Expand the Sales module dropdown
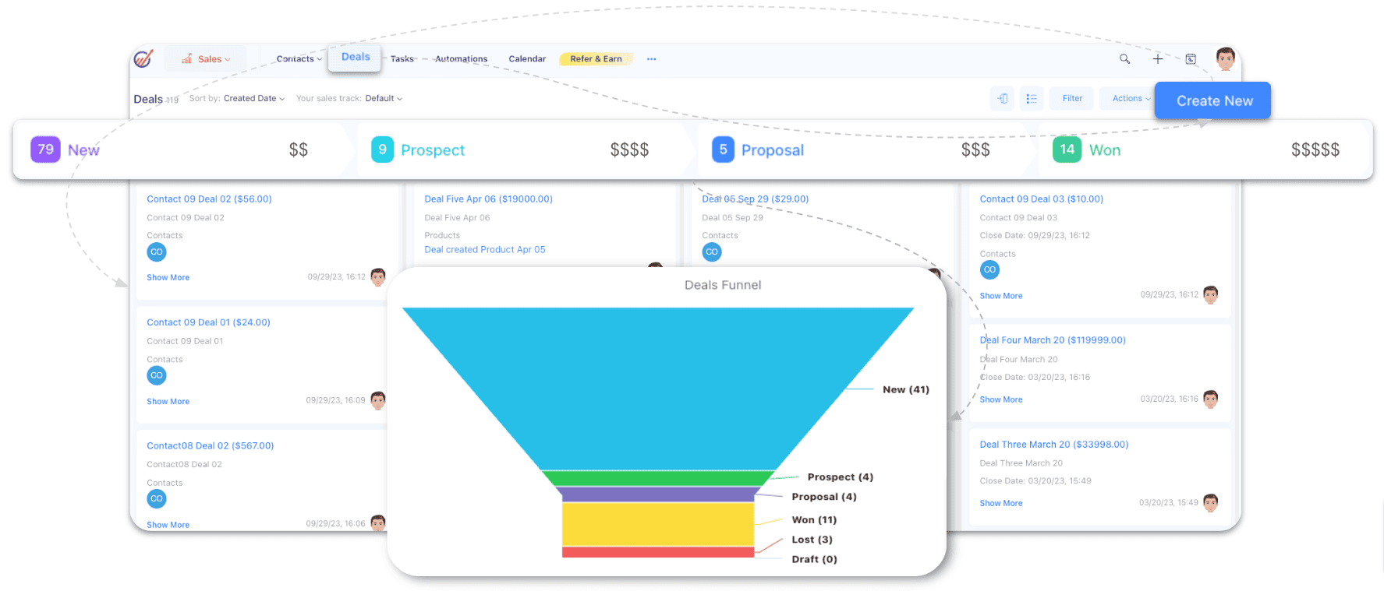The image size is (1384, 591). click(x=207, y=59)
